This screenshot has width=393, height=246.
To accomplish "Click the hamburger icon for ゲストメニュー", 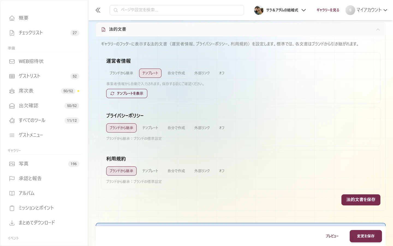I will (12, 135).
